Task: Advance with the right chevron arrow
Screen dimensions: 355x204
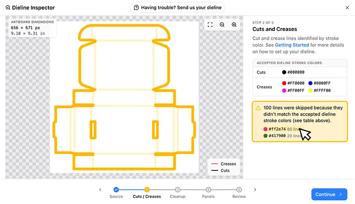Action: coord(255,190)
